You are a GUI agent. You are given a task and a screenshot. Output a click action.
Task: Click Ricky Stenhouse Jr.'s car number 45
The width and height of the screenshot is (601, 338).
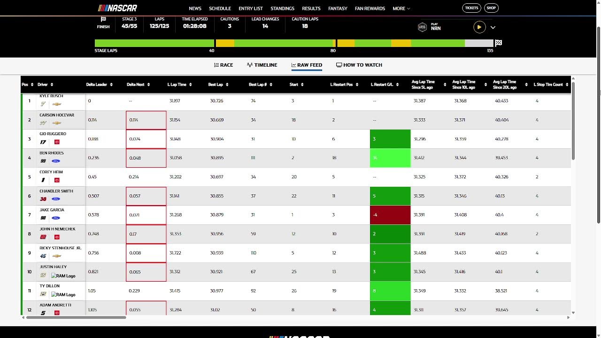(43, 256)
